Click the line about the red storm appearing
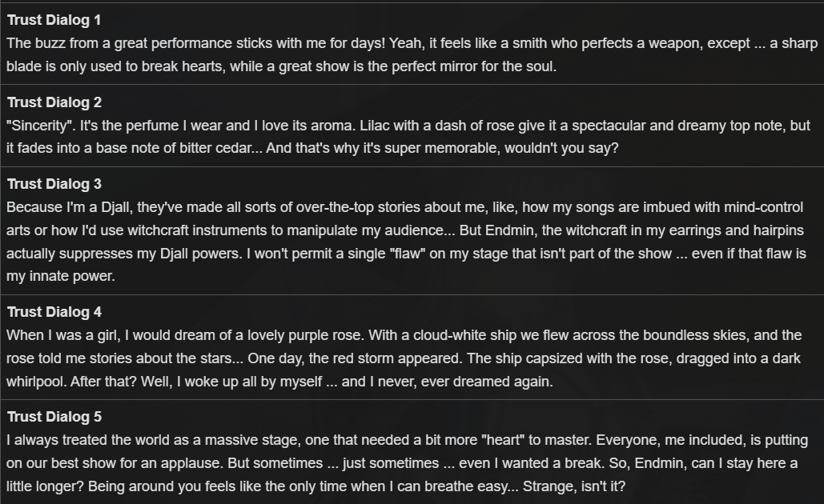Viewport: 824px width, 504px height. coord(403,358)
